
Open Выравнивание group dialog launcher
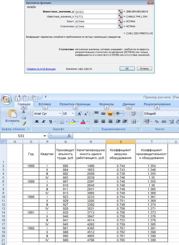(x=138, y=129)
